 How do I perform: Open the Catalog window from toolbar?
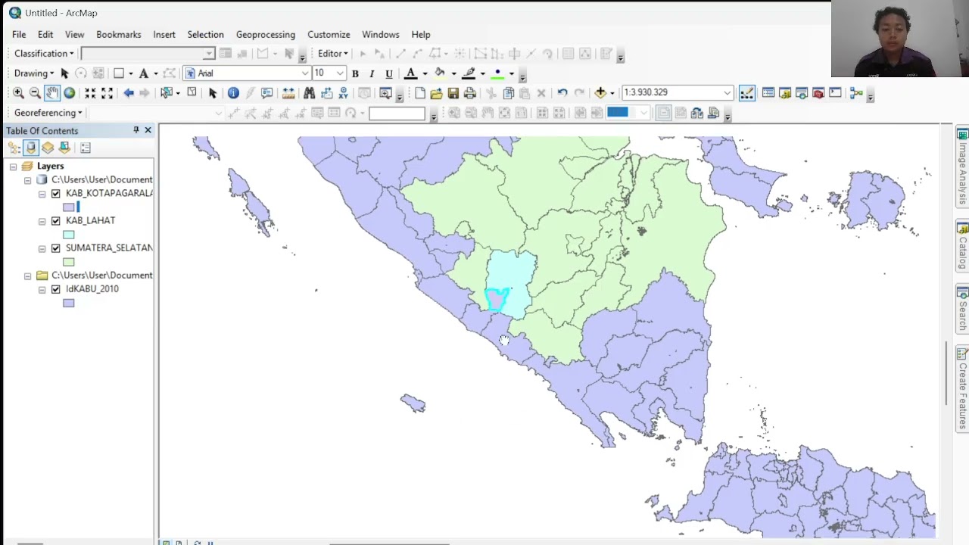coord(784,92)
